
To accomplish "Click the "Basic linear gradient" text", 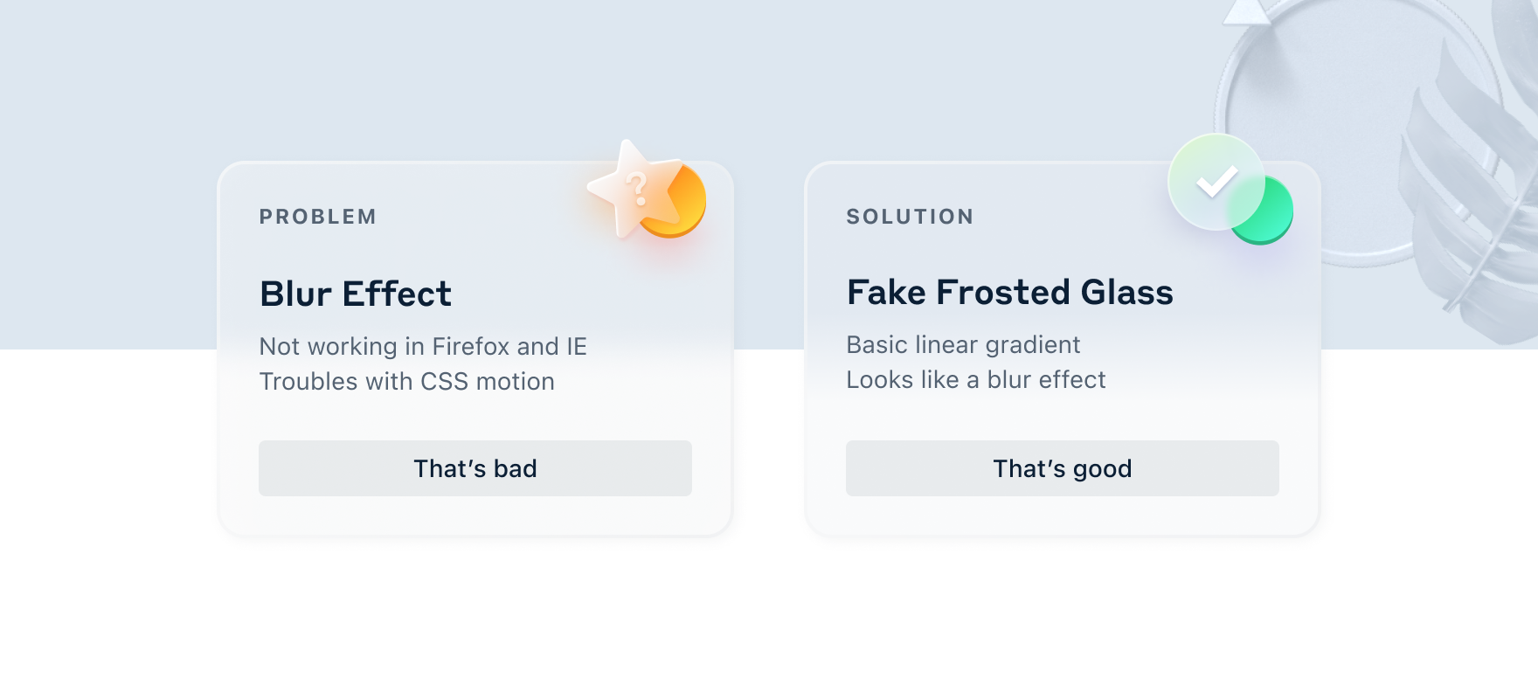I will click(963, 345).
